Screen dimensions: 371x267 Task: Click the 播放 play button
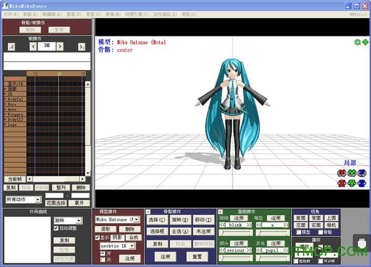(305, 247)
